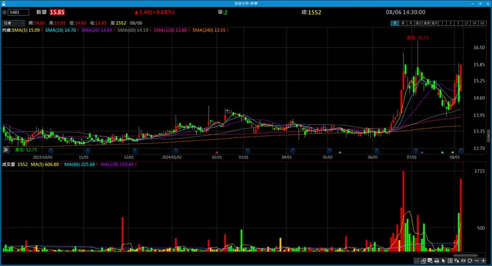Click the SMA(10) 14.70 indicator label
The height and width of the screenshot is (266, 492).
pyautogui.click(x=61, y=31)
